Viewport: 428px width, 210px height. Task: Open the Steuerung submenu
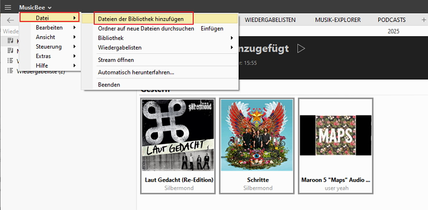[49, 46]
